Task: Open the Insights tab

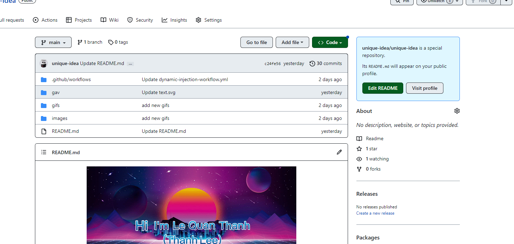Action: (174, 20)
